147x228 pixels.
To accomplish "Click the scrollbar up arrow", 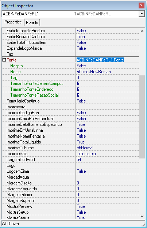I will (142, 31).
